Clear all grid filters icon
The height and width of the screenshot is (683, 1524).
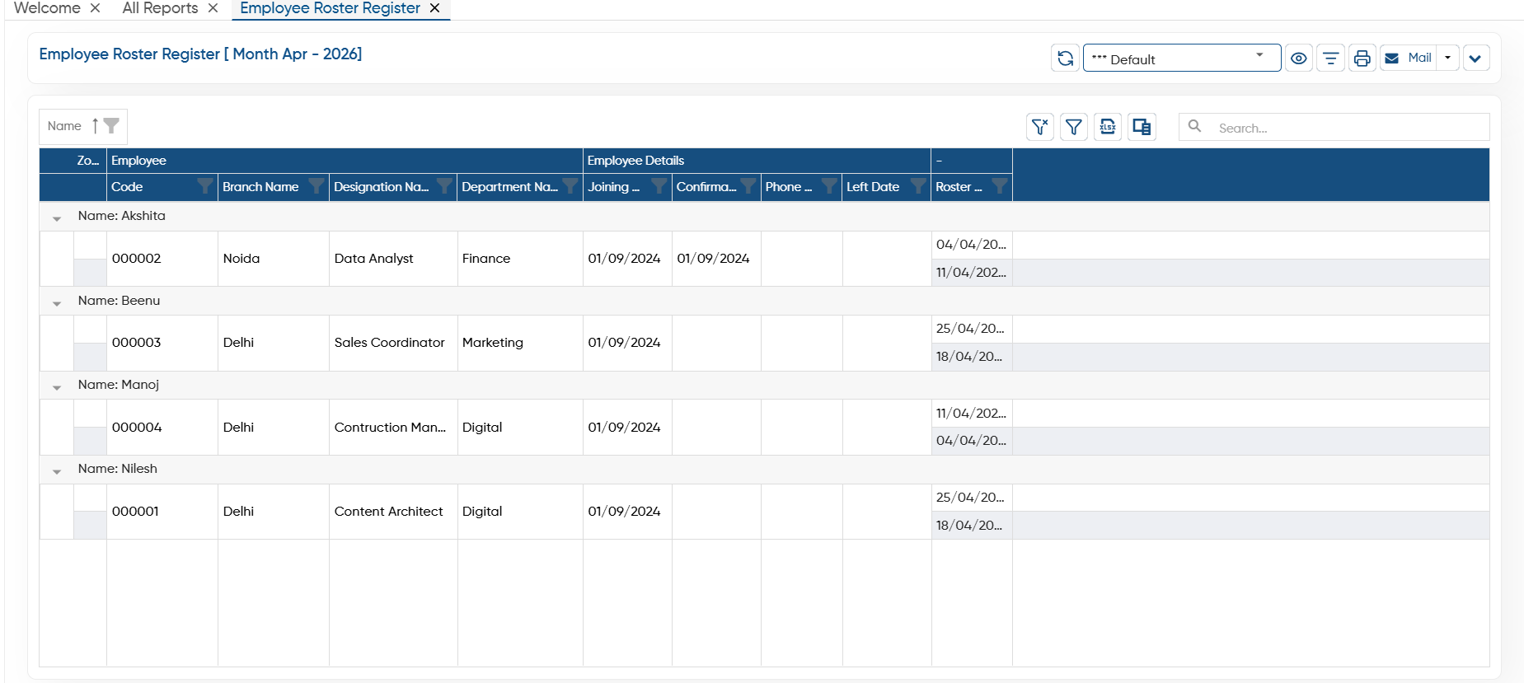(1040, 127)
